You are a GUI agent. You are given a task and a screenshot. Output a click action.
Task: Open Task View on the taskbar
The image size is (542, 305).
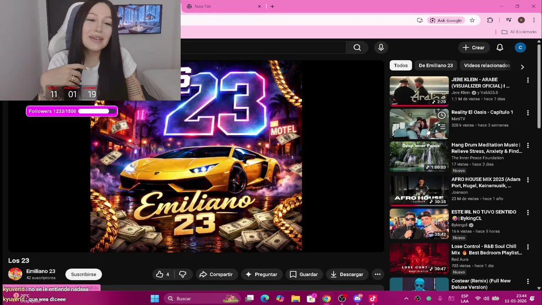(x=249, y=299)
